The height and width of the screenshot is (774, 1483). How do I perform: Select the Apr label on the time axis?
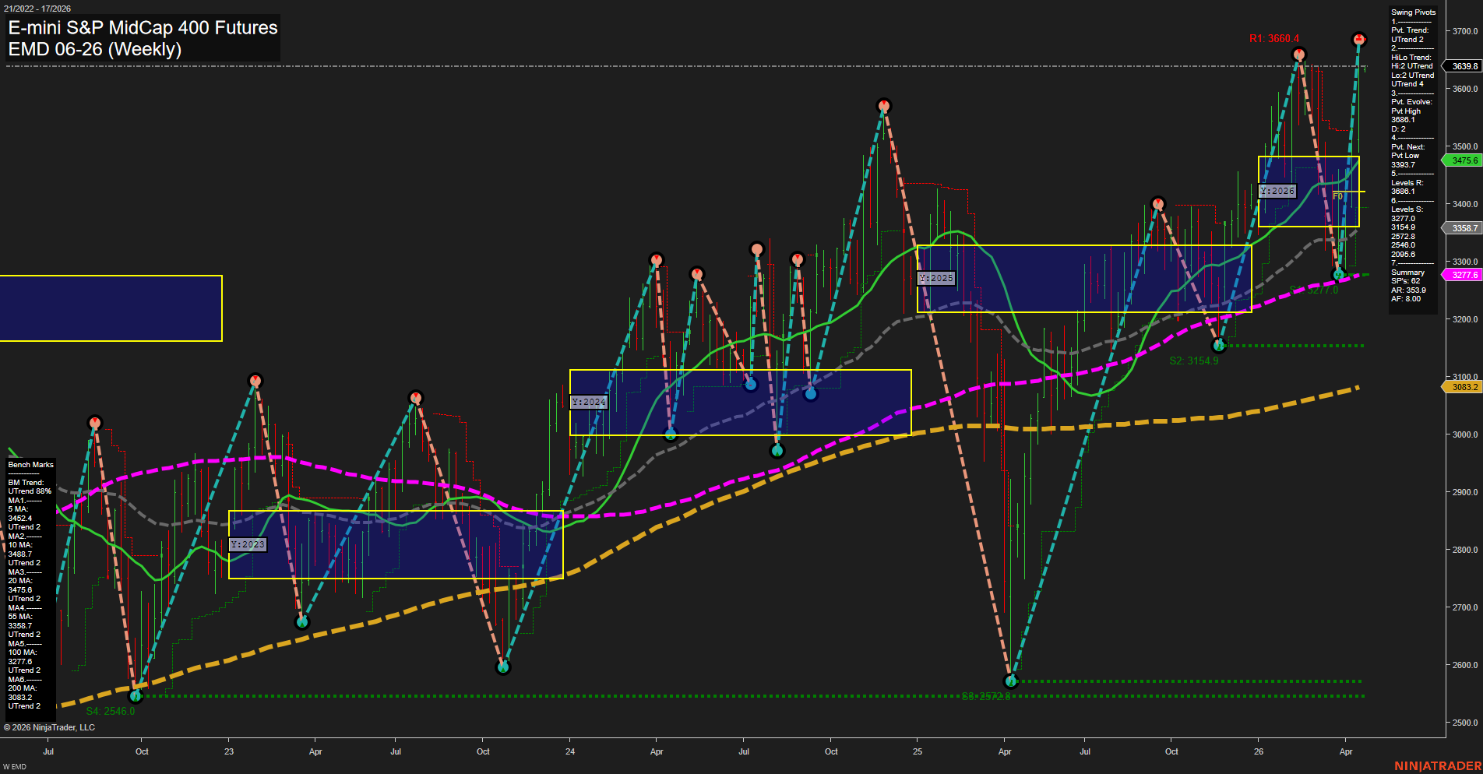[x=1346, y=752]
